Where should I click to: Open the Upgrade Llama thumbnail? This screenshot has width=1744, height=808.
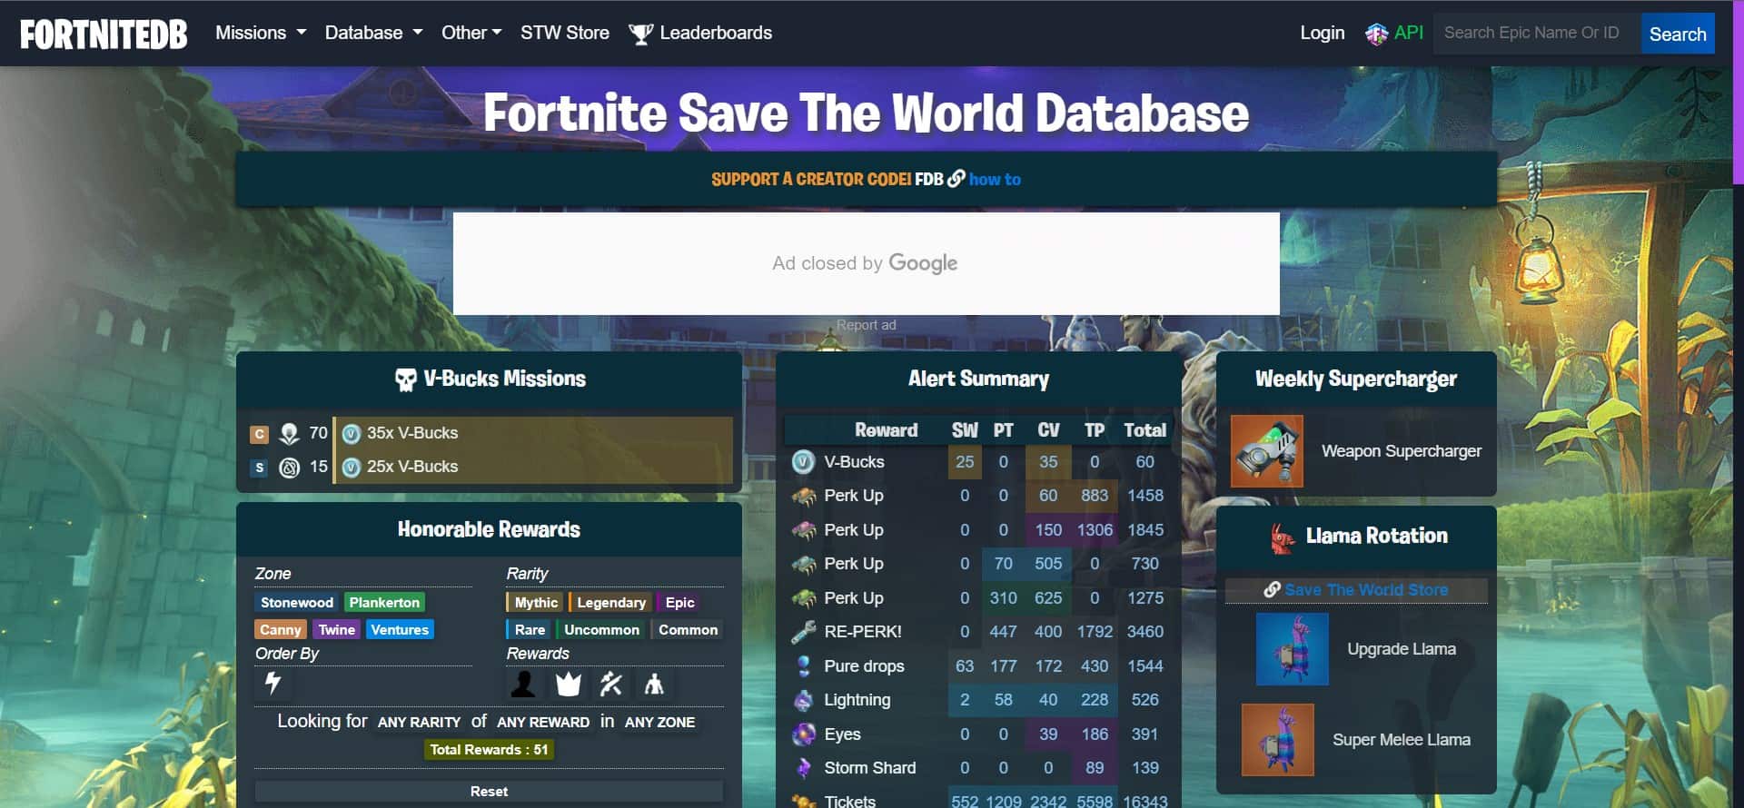point(1293,649)
